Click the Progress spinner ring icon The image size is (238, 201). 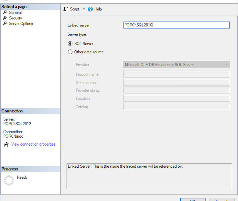click(9, 180)
